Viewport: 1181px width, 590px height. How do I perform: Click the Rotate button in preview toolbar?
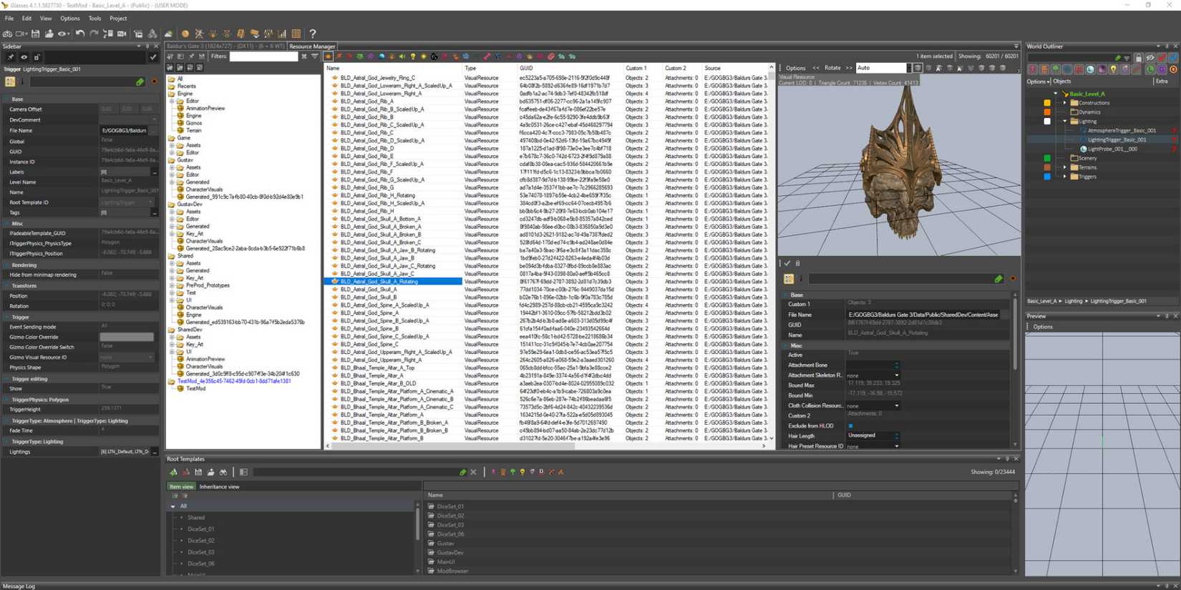[x=832, y=68]
